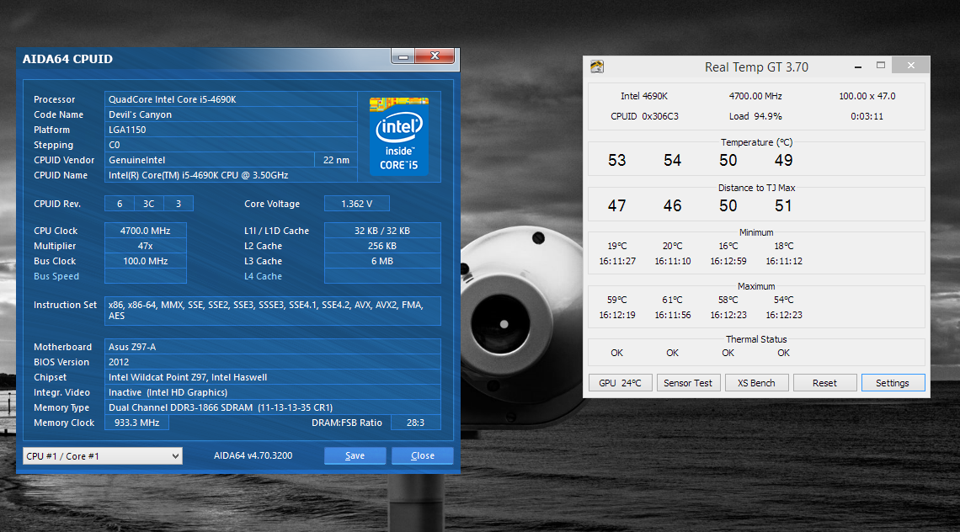Click the code name 'Devil's Canyon'

tap(140, 114)
